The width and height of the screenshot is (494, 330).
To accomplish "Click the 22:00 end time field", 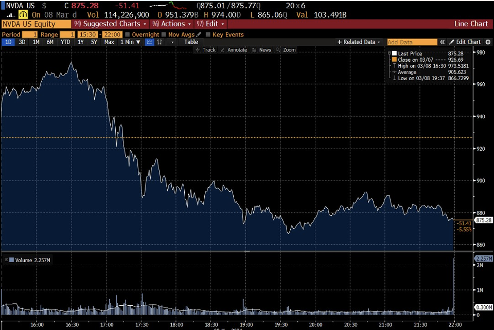I will pyautogui.click(x=112, y=34).
